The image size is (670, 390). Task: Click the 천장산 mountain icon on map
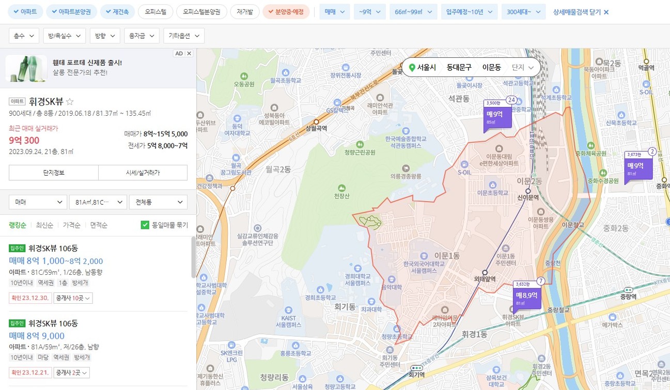click(x=341, y=188)
